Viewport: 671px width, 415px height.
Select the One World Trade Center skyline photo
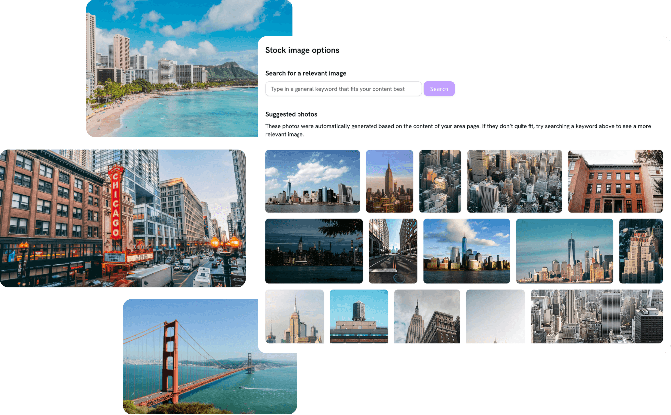565,251
